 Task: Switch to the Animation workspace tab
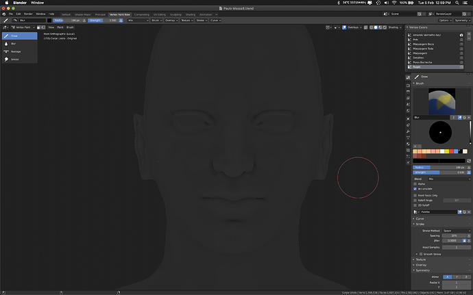click(x=206, y=14)
